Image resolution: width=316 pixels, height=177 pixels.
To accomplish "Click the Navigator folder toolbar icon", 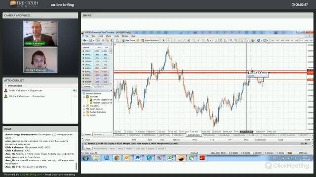I will pyautogui.click(x=108, y=40).
